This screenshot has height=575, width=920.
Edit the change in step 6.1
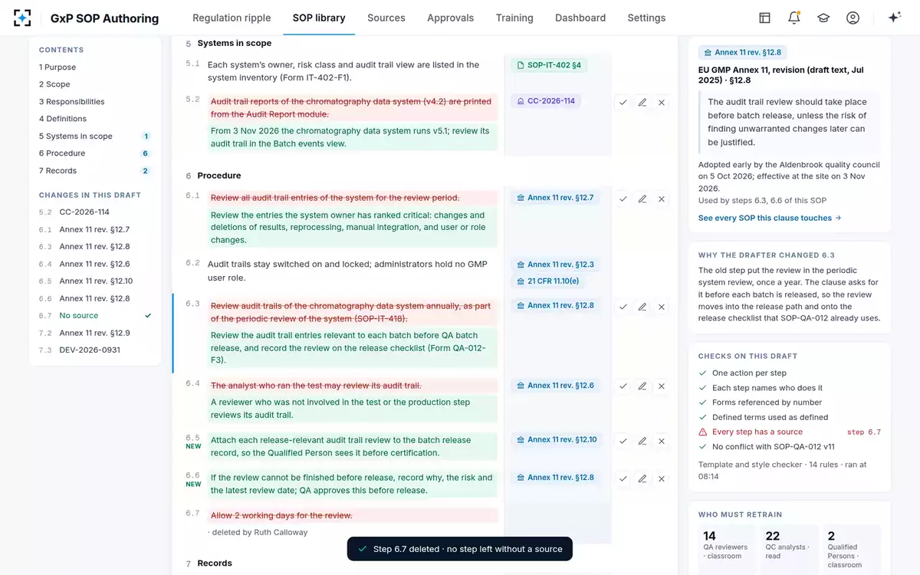pos(642,199)
